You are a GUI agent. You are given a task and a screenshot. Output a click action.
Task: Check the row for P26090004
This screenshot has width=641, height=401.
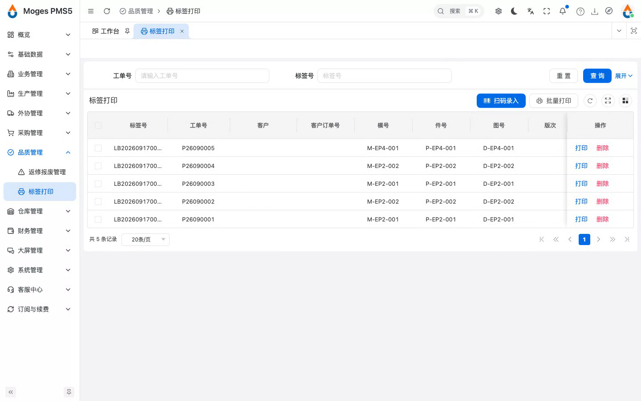point(98,166)
